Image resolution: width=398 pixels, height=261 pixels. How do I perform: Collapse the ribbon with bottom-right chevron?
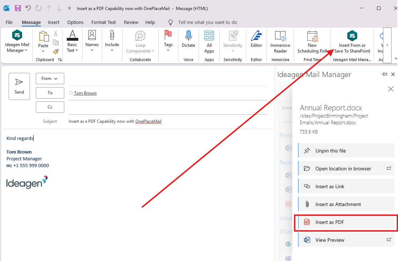(x=395, y=59)
